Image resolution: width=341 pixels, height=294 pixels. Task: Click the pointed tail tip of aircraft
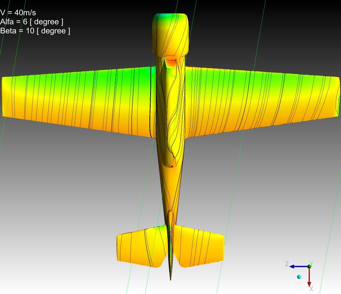170,278
